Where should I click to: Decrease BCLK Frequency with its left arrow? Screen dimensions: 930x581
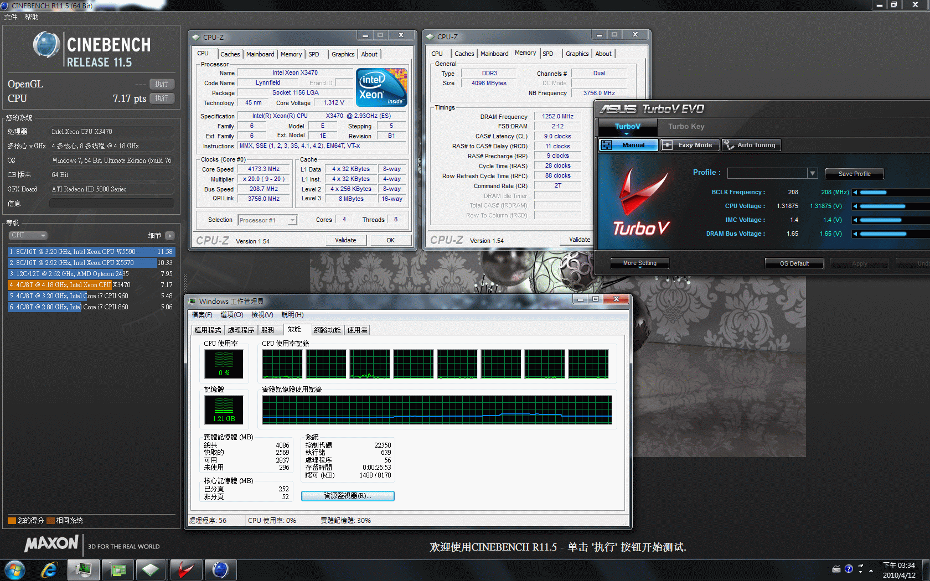pyautogui.click(x=855, y=193)
